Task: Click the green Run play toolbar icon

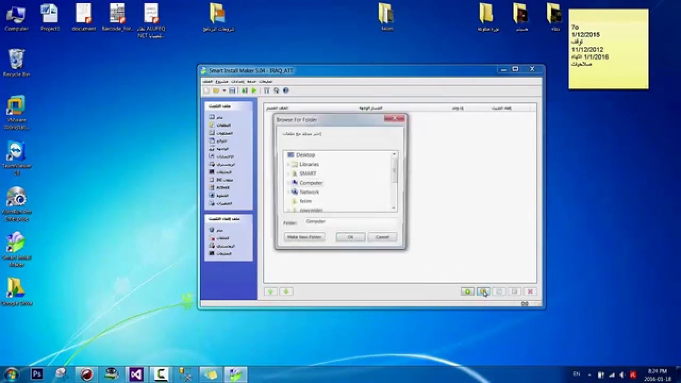Action: [x=254, y=91]
